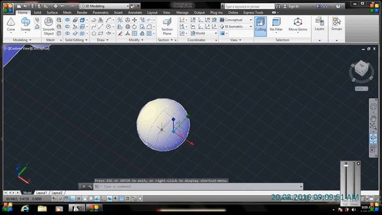Click the Solid Subtract icon

pyautogui.click(x=67, y=26)
